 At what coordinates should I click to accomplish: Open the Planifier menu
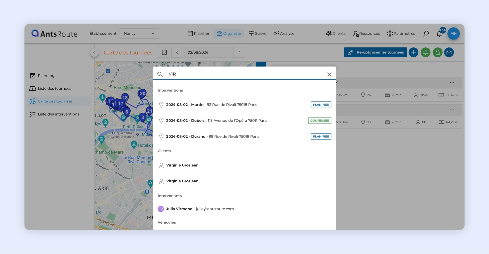pyautogui.click(x=198, y=34)
